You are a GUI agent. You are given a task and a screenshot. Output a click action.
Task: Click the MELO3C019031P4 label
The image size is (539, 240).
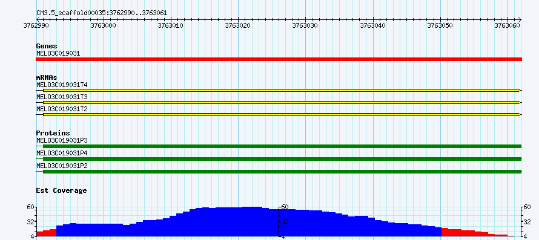pos(62,153)
